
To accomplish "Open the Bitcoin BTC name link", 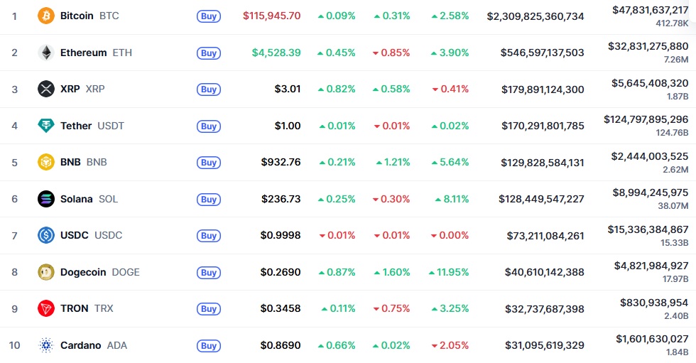I will point(89,16).
